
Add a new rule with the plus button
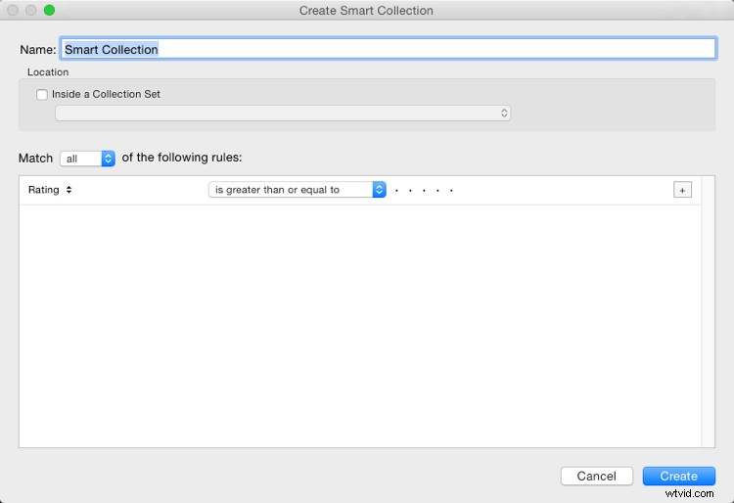pos(682,190)
